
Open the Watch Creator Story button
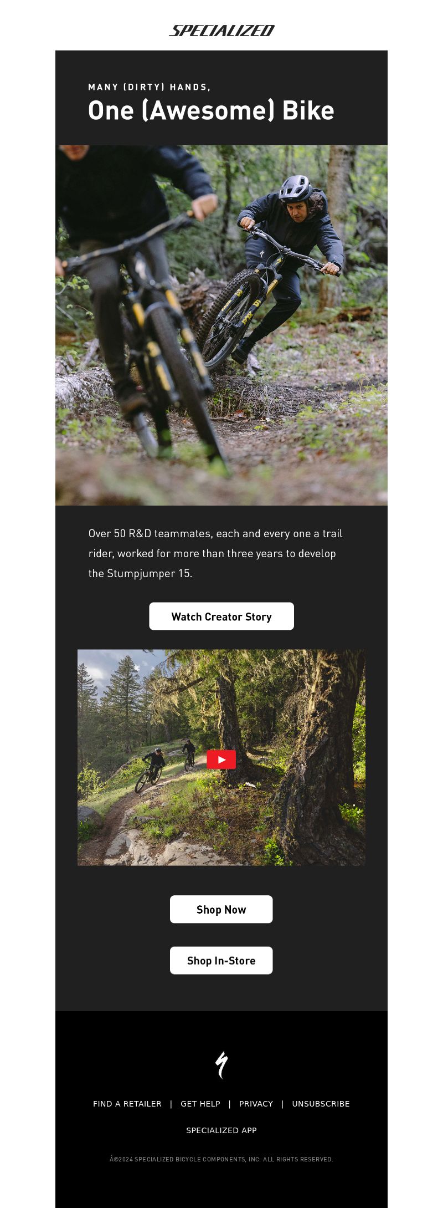(221, 616)
